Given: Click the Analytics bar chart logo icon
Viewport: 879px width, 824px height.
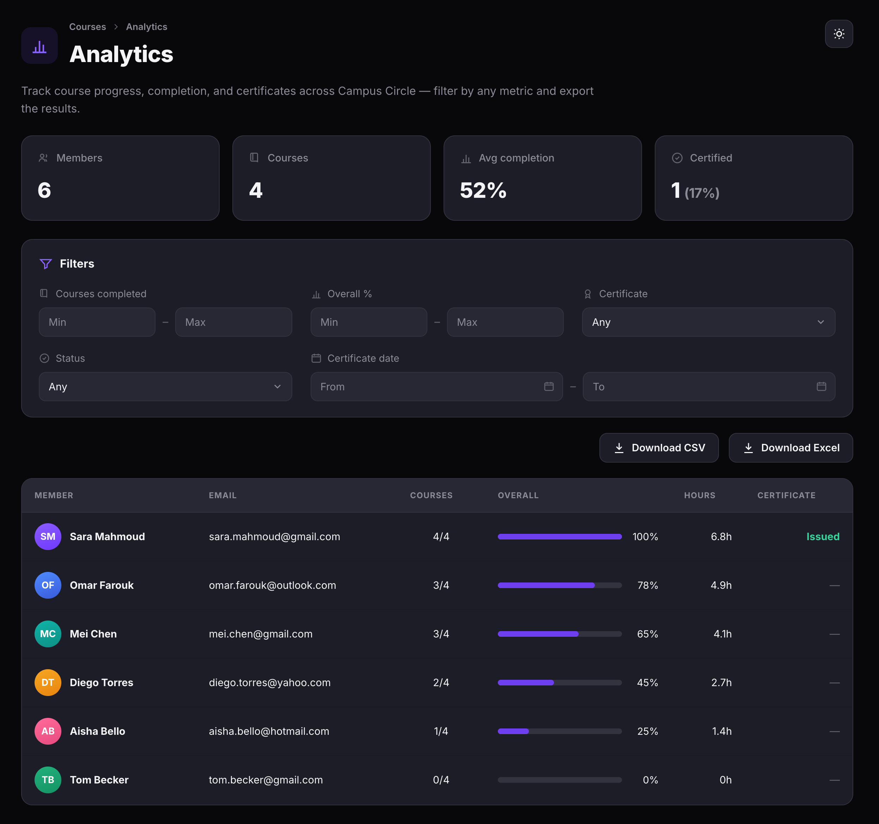Looking at the screenshot, I should (x=39, y=46).
